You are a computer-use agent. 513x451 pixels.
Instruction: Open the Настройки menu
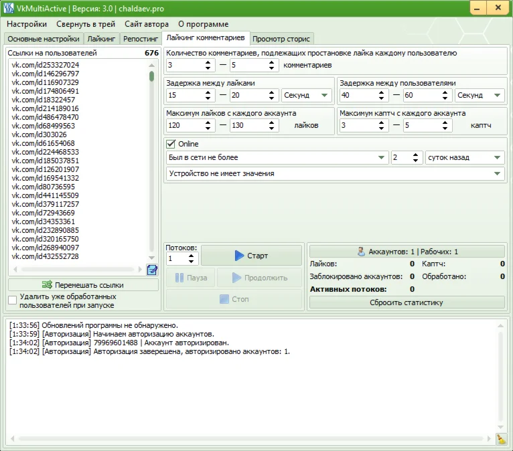pos(27,24)
